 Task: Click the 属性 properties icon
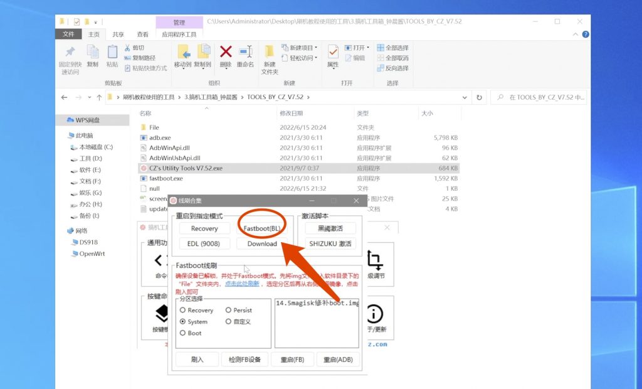pos(333,52)
